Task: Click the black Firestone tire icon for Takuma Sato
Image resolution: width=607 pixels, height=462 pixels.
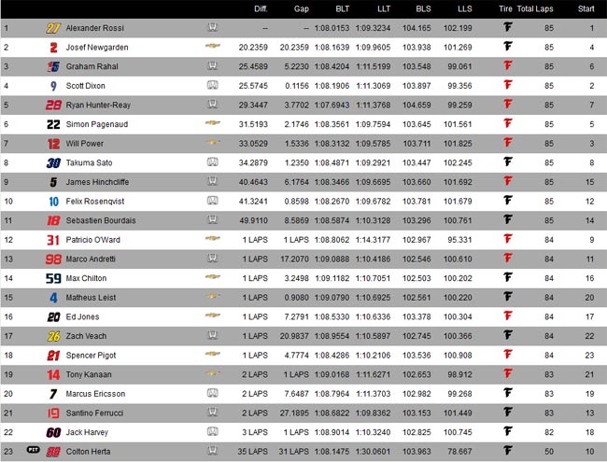Action: pos(508,161)
